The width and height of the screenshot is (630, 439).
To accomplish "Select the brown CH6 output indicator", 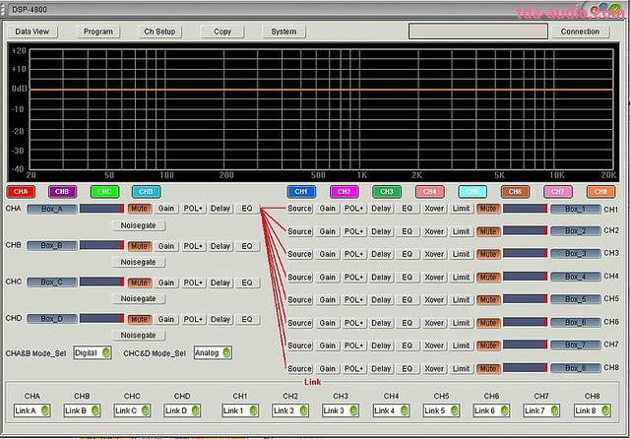I will [x=514, y=191].
